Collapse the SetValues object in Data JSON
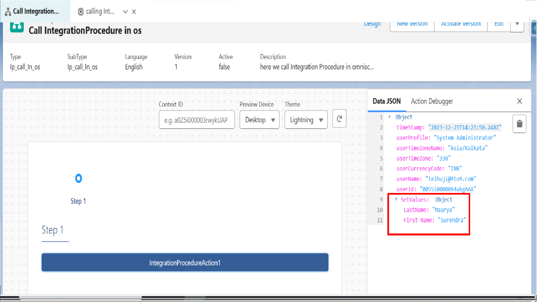Viewport: 537px width, 302px height. 395,199
